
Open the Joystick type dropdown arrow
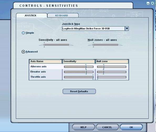click(127, 29)
